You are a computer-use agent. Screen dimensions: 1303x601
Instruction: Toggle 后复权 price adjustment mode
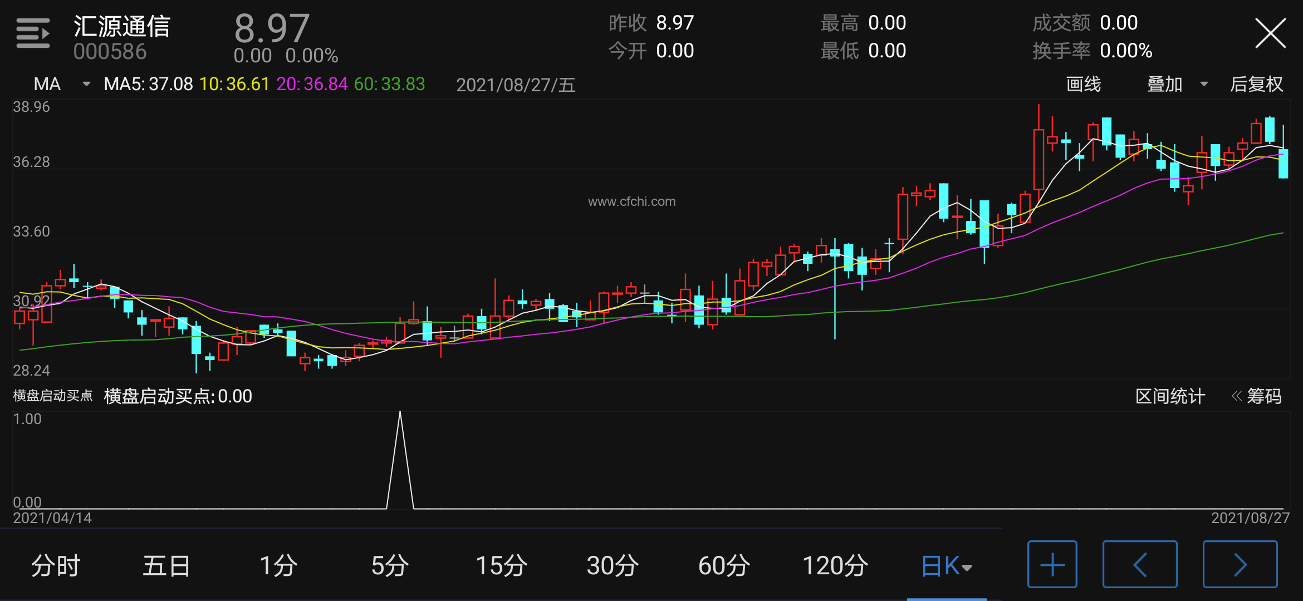pos(1256,84)
